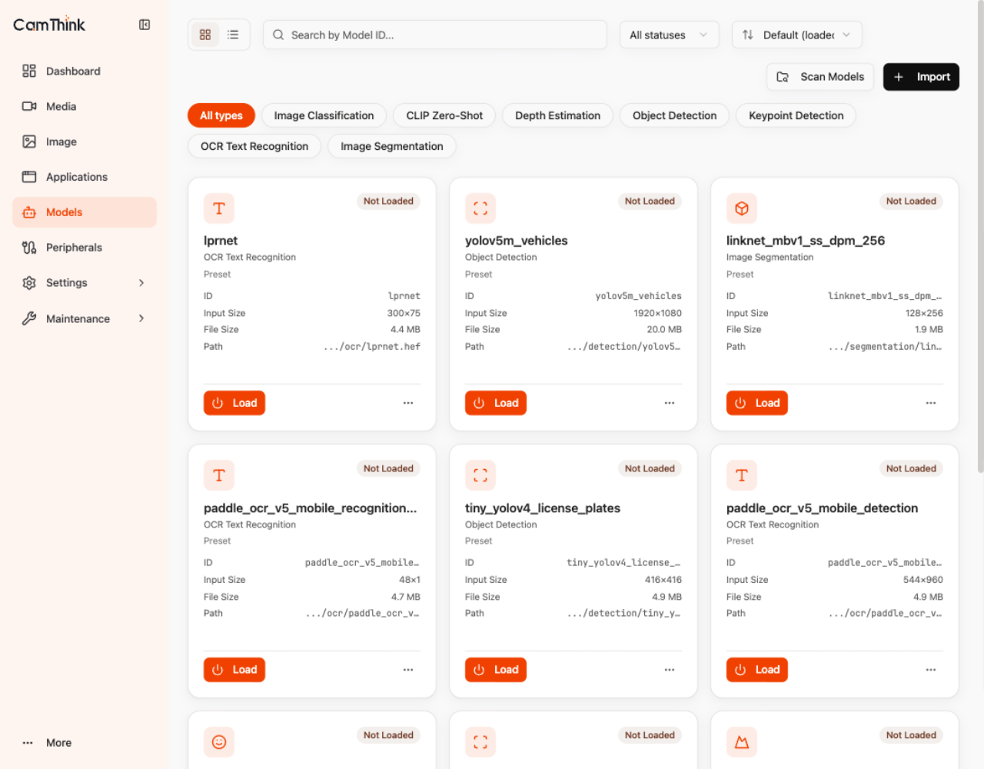The width and height of the screenshot is (984, 769).
Task: Click the paddle_ocr_v5_mobile_recognition text icon
Action: point(219,475)
